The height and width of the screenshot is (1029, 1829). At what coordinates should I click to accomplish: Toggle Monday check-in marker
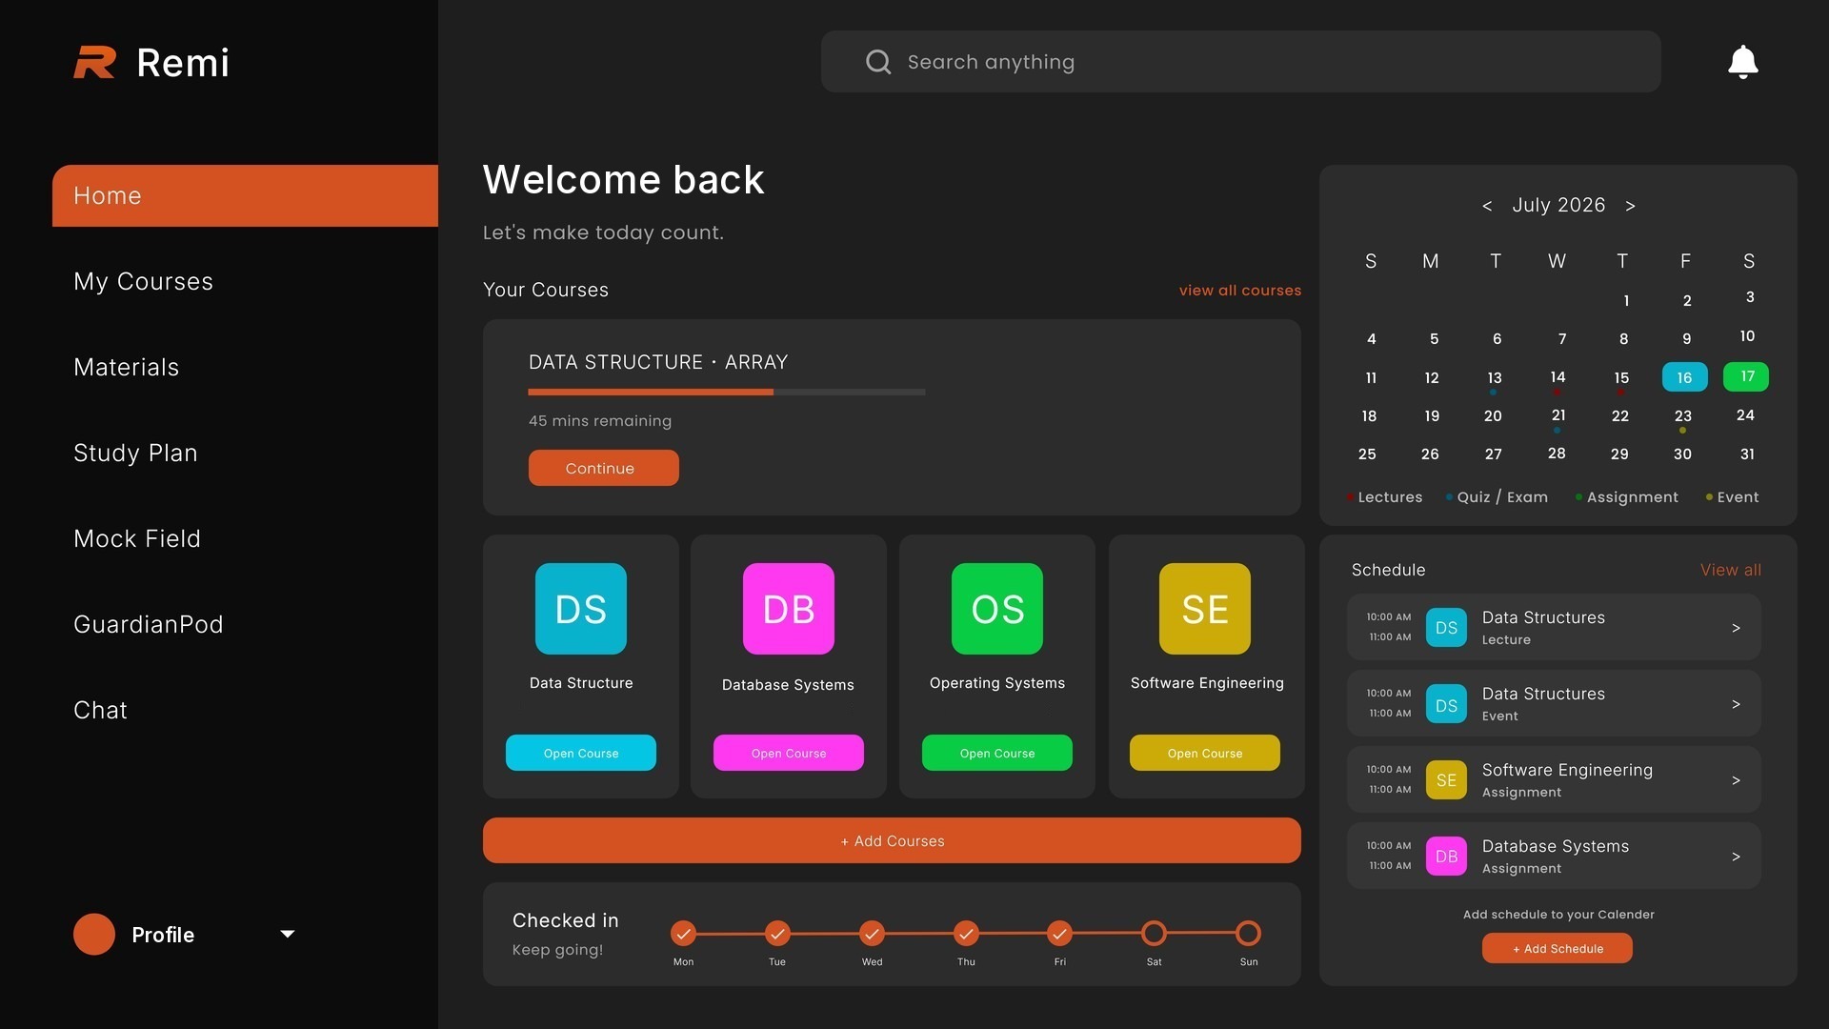[683, 933]
